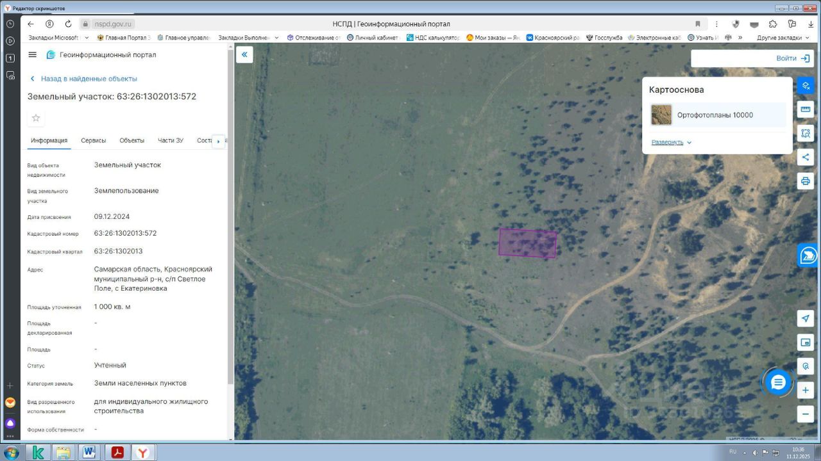This screenshot has width=821, height=461.
Task: Click the protection shield icon in toolbar
Action: point(736,24)
